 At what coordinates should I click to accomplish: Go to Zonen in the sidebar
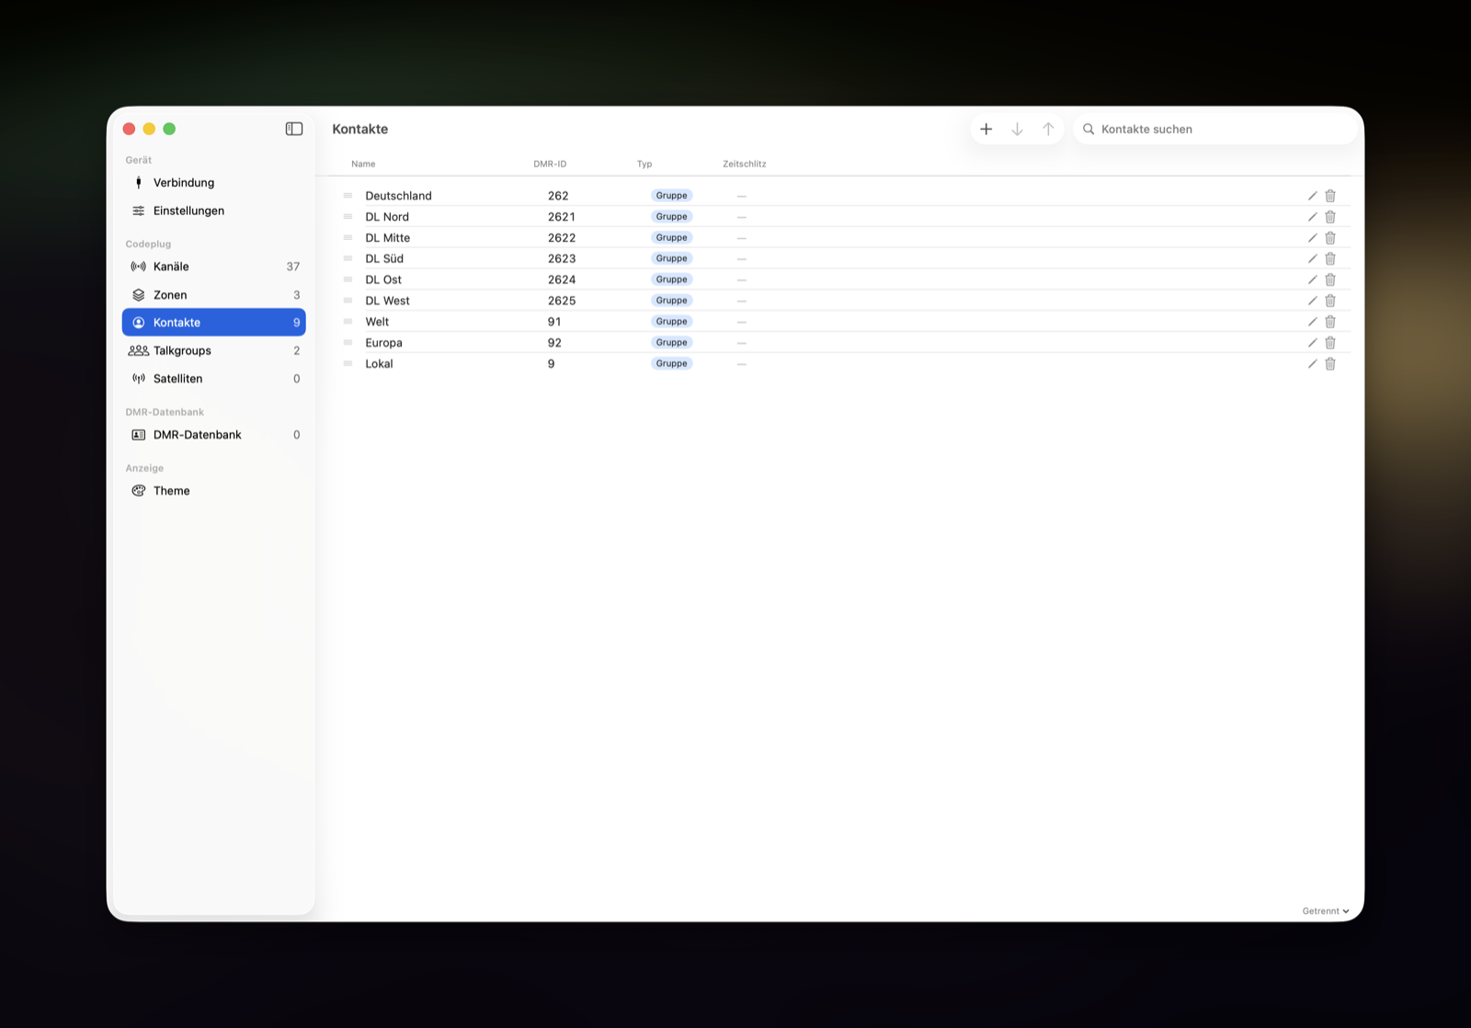213,294
